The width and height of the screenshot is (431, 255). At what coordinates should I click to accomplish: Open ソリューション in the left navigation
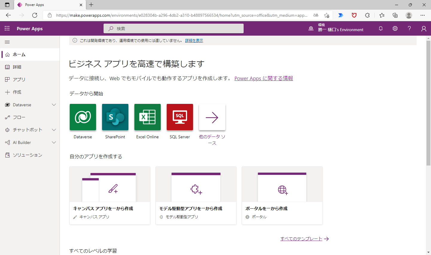[x=30, y=155]
